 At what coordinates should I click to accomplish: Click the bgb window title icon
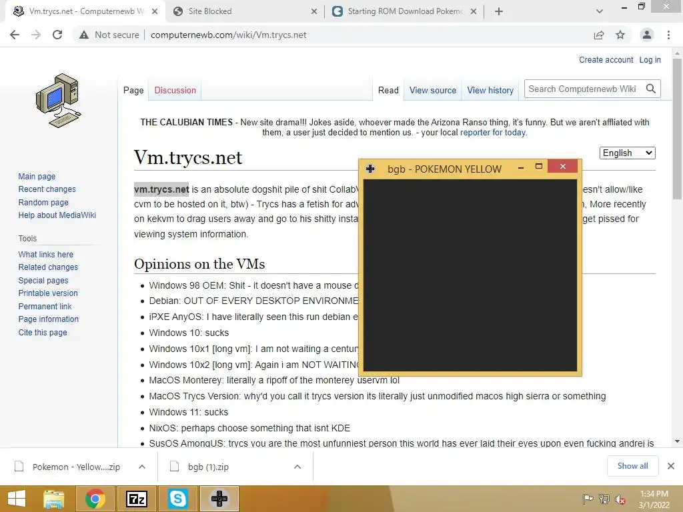[370, 169]
